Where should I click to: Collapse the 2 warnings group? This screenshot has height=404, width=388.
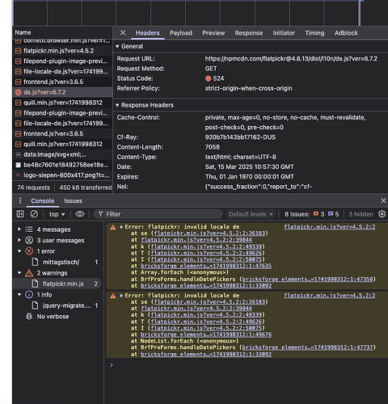pos(19,273)
